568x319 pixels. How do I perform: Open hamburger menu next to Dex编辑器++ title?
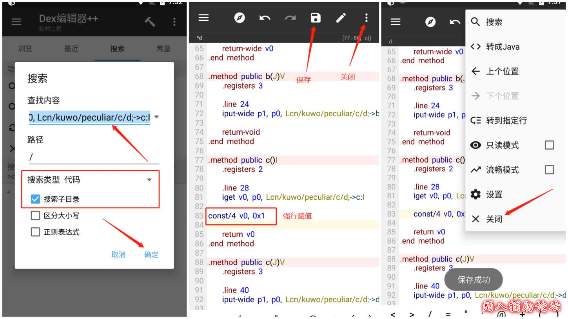16,22
